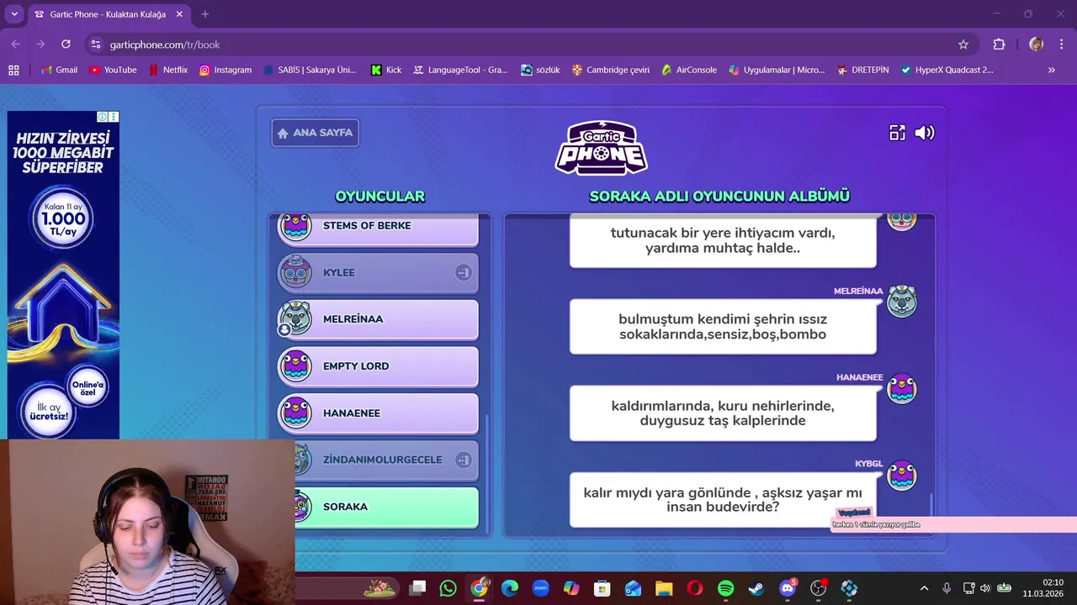Bookmark this page with the star
Screen dimensions: 1077x605
(963, 45)
